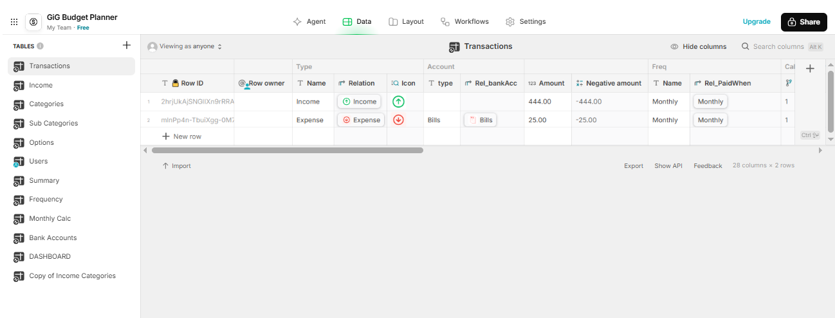Click the horizontal scrollbar right arrow
The width and height of the screenshot is (835, 318).
[820, 150]
